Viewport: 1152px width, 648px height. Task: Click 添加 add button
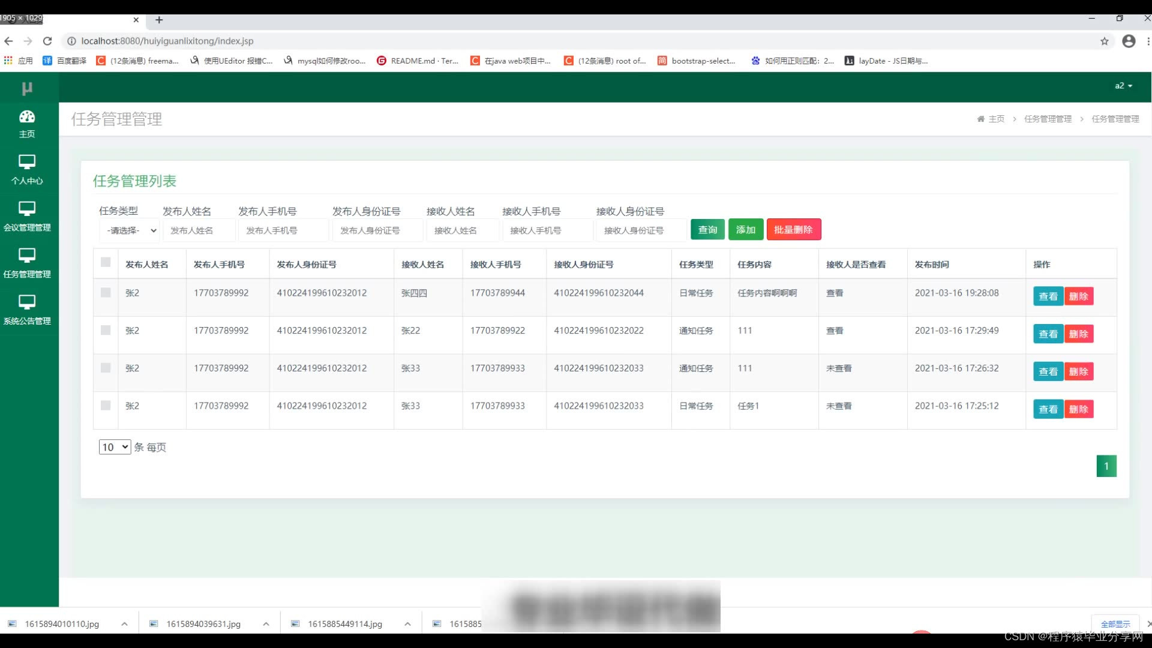point(746,230)
